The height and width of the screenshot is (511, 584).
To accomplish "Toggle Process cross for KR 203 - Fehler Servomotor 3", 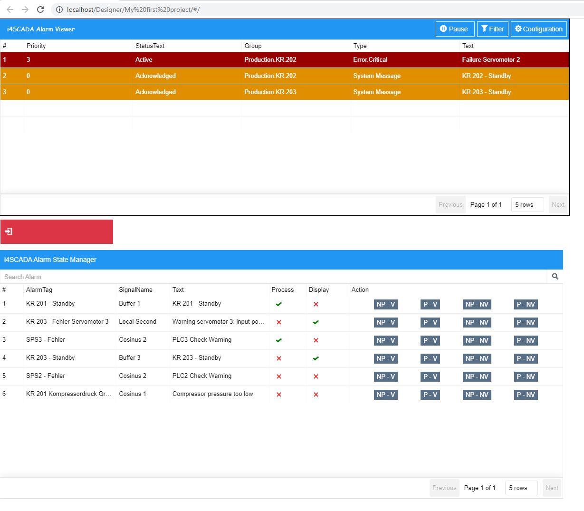I will [279, 322].
